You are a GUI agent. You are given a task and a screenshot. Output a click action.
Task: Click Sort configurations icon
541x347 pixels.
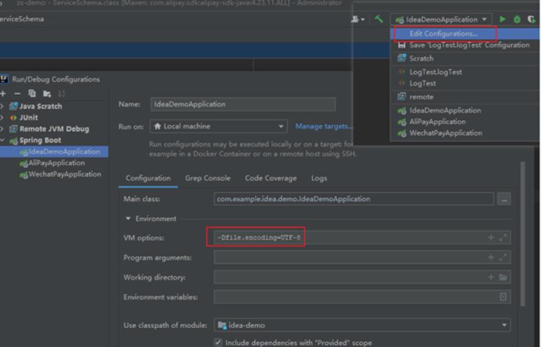coord(62,94)
